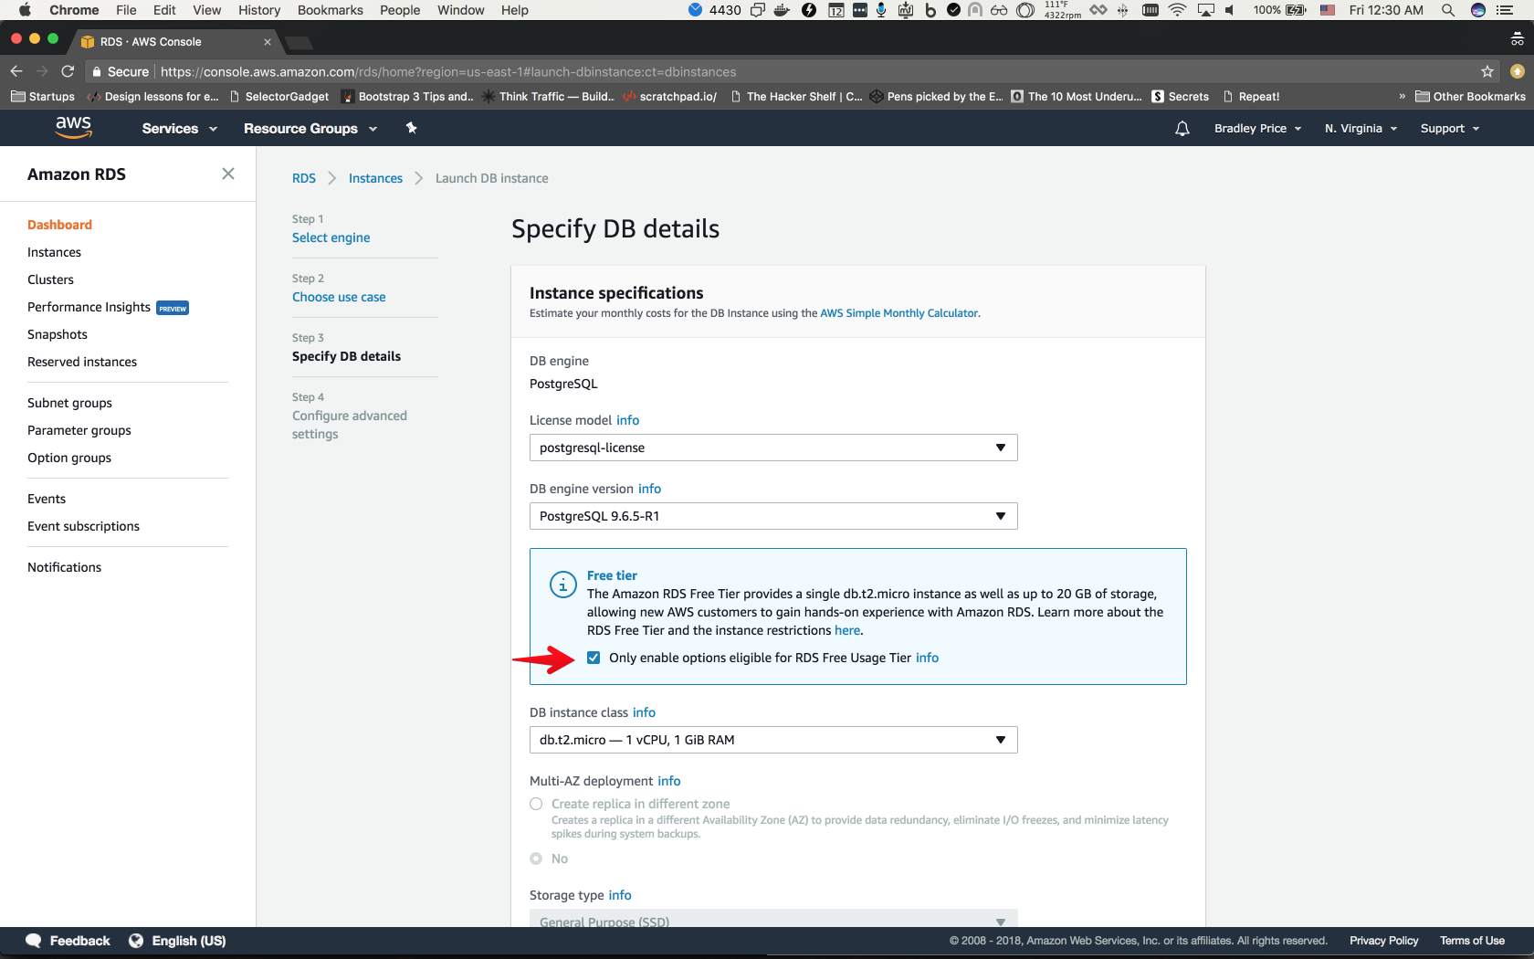Click the globe language icon
Viewport: 1534px width, 959px height.
click(x=136, y=941)
